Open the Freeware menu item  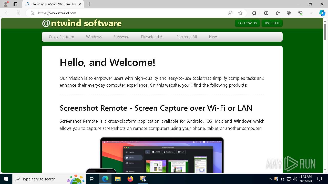121,37
